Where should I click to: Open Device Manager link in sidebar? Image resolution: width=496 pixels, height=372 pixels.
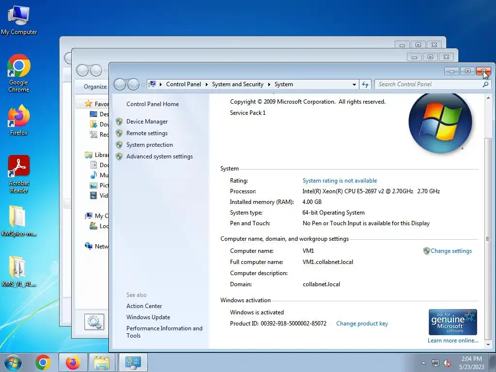(147, 122)
